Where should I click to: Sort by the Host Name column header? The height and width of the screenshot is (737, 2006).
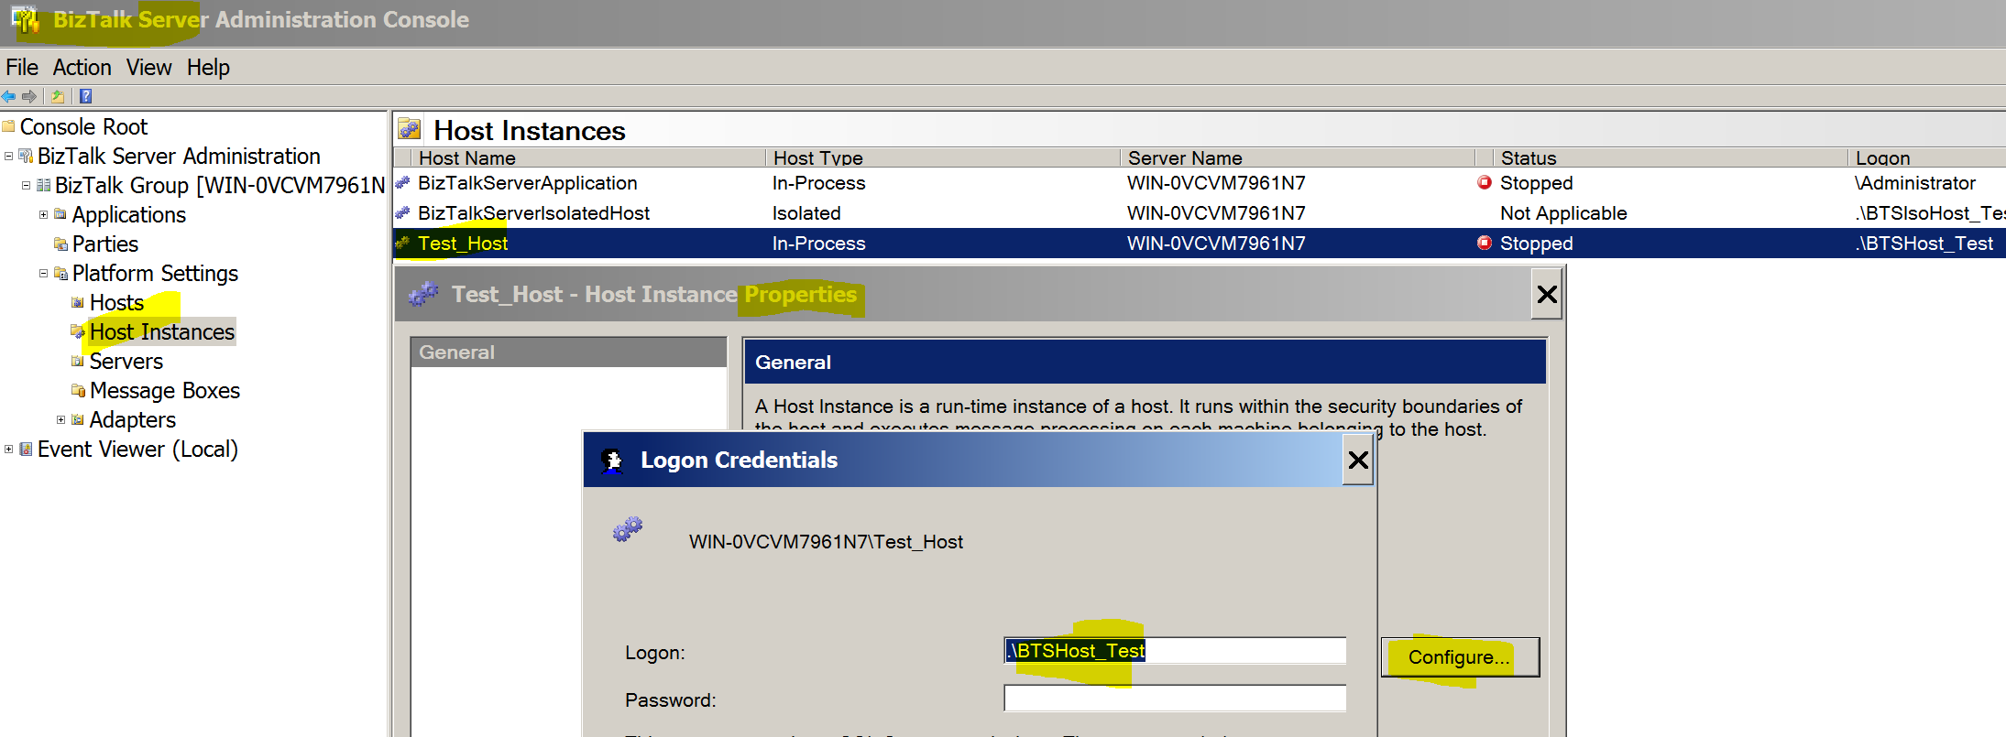click(586, 157)
